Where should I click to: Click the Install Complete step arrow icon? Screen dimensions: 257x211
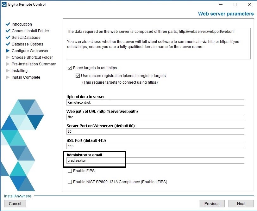tap(8, 77)
